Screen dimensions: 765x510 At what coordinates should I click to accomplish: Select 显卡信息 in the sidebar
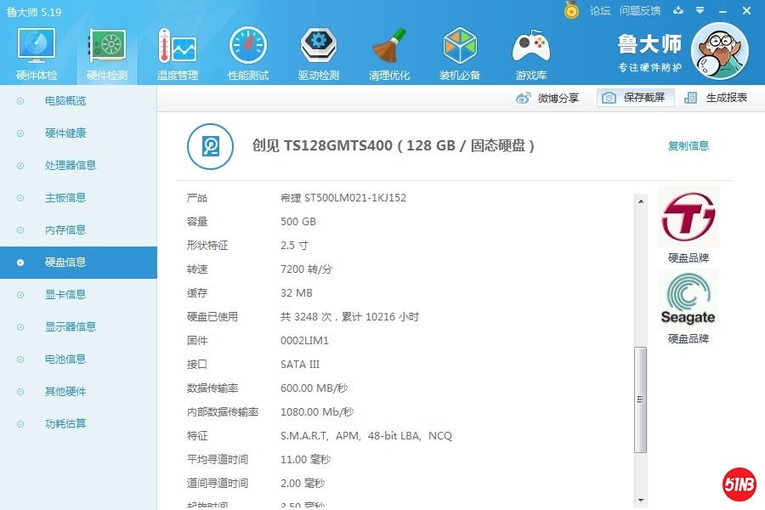(65, 294)
